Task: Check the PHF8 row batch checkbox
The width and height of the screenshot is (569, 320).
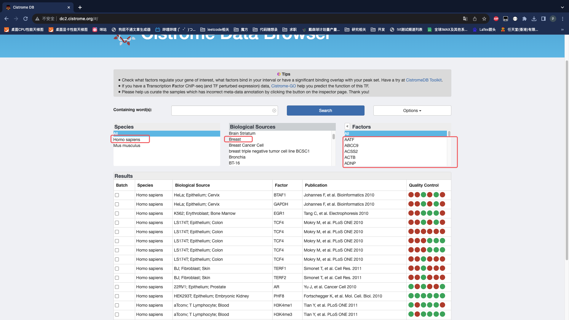Action: [117, 296]
